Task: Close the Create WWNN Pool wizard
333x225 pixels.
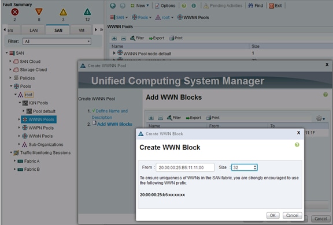Action: point(327,65)
